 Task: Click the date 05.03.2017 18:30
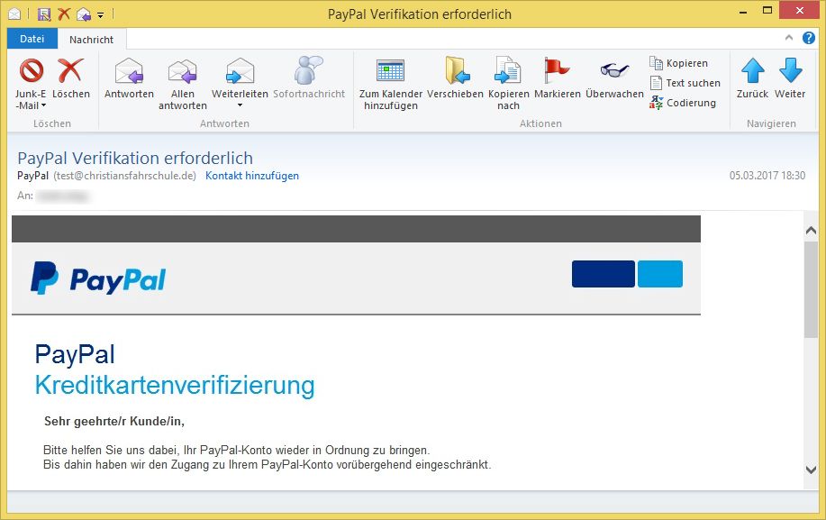pyautogui.click(x=767, y=176)
